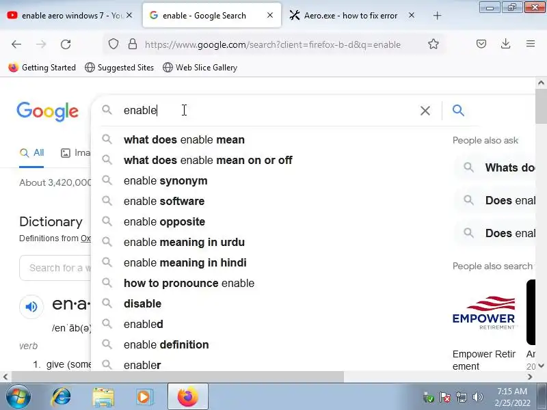Click the shield tracking protection icon

pyautogui.click(x=114, y=44)
